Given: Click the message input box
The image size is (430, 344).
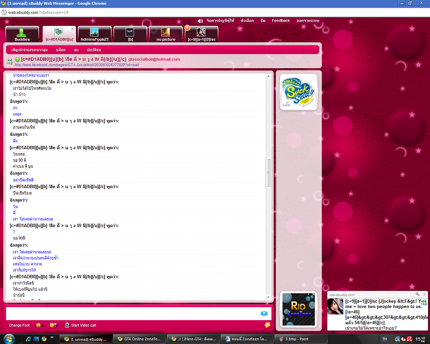Looking at the screenshot, I should tap(132, 313).
